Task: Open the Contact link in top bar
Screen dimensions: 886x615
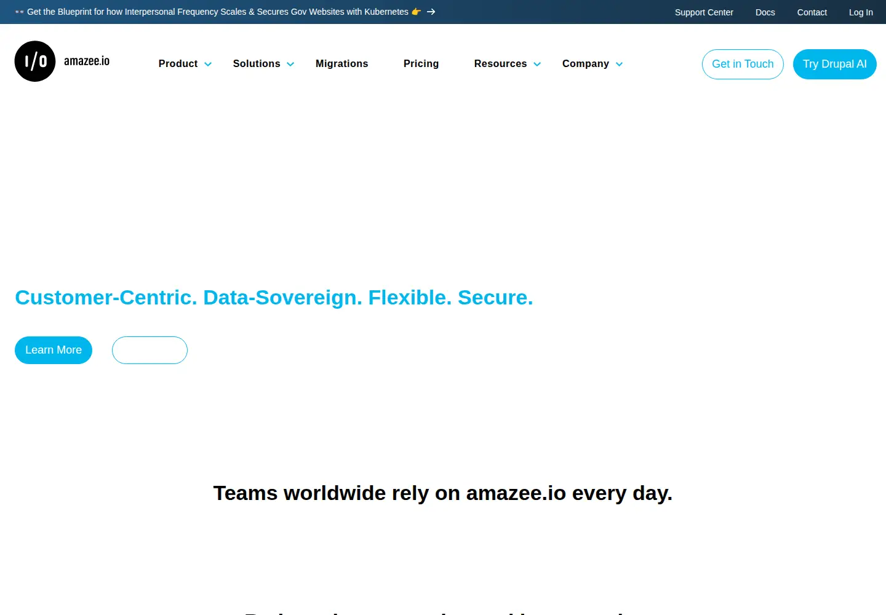Action: 812,12
